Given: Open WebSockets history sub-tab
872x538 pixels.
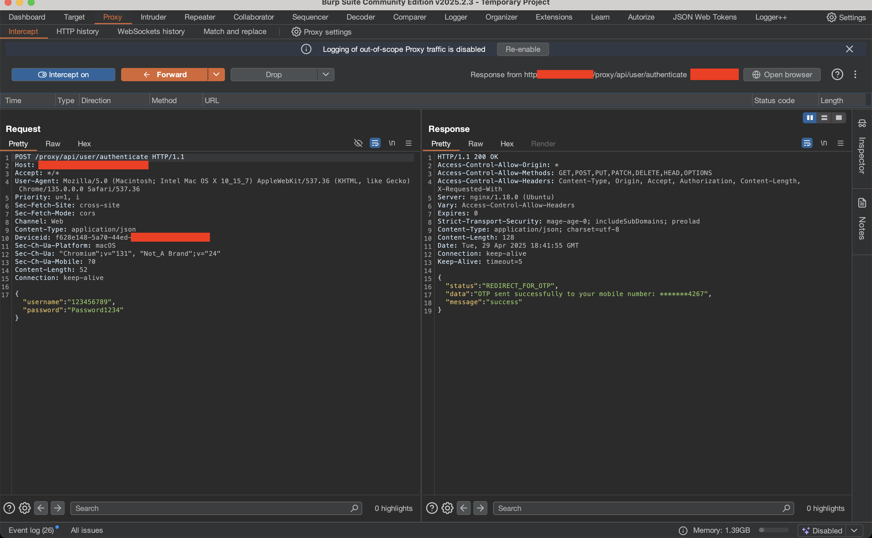Looking at the screenshot, I should pos(151,31).
